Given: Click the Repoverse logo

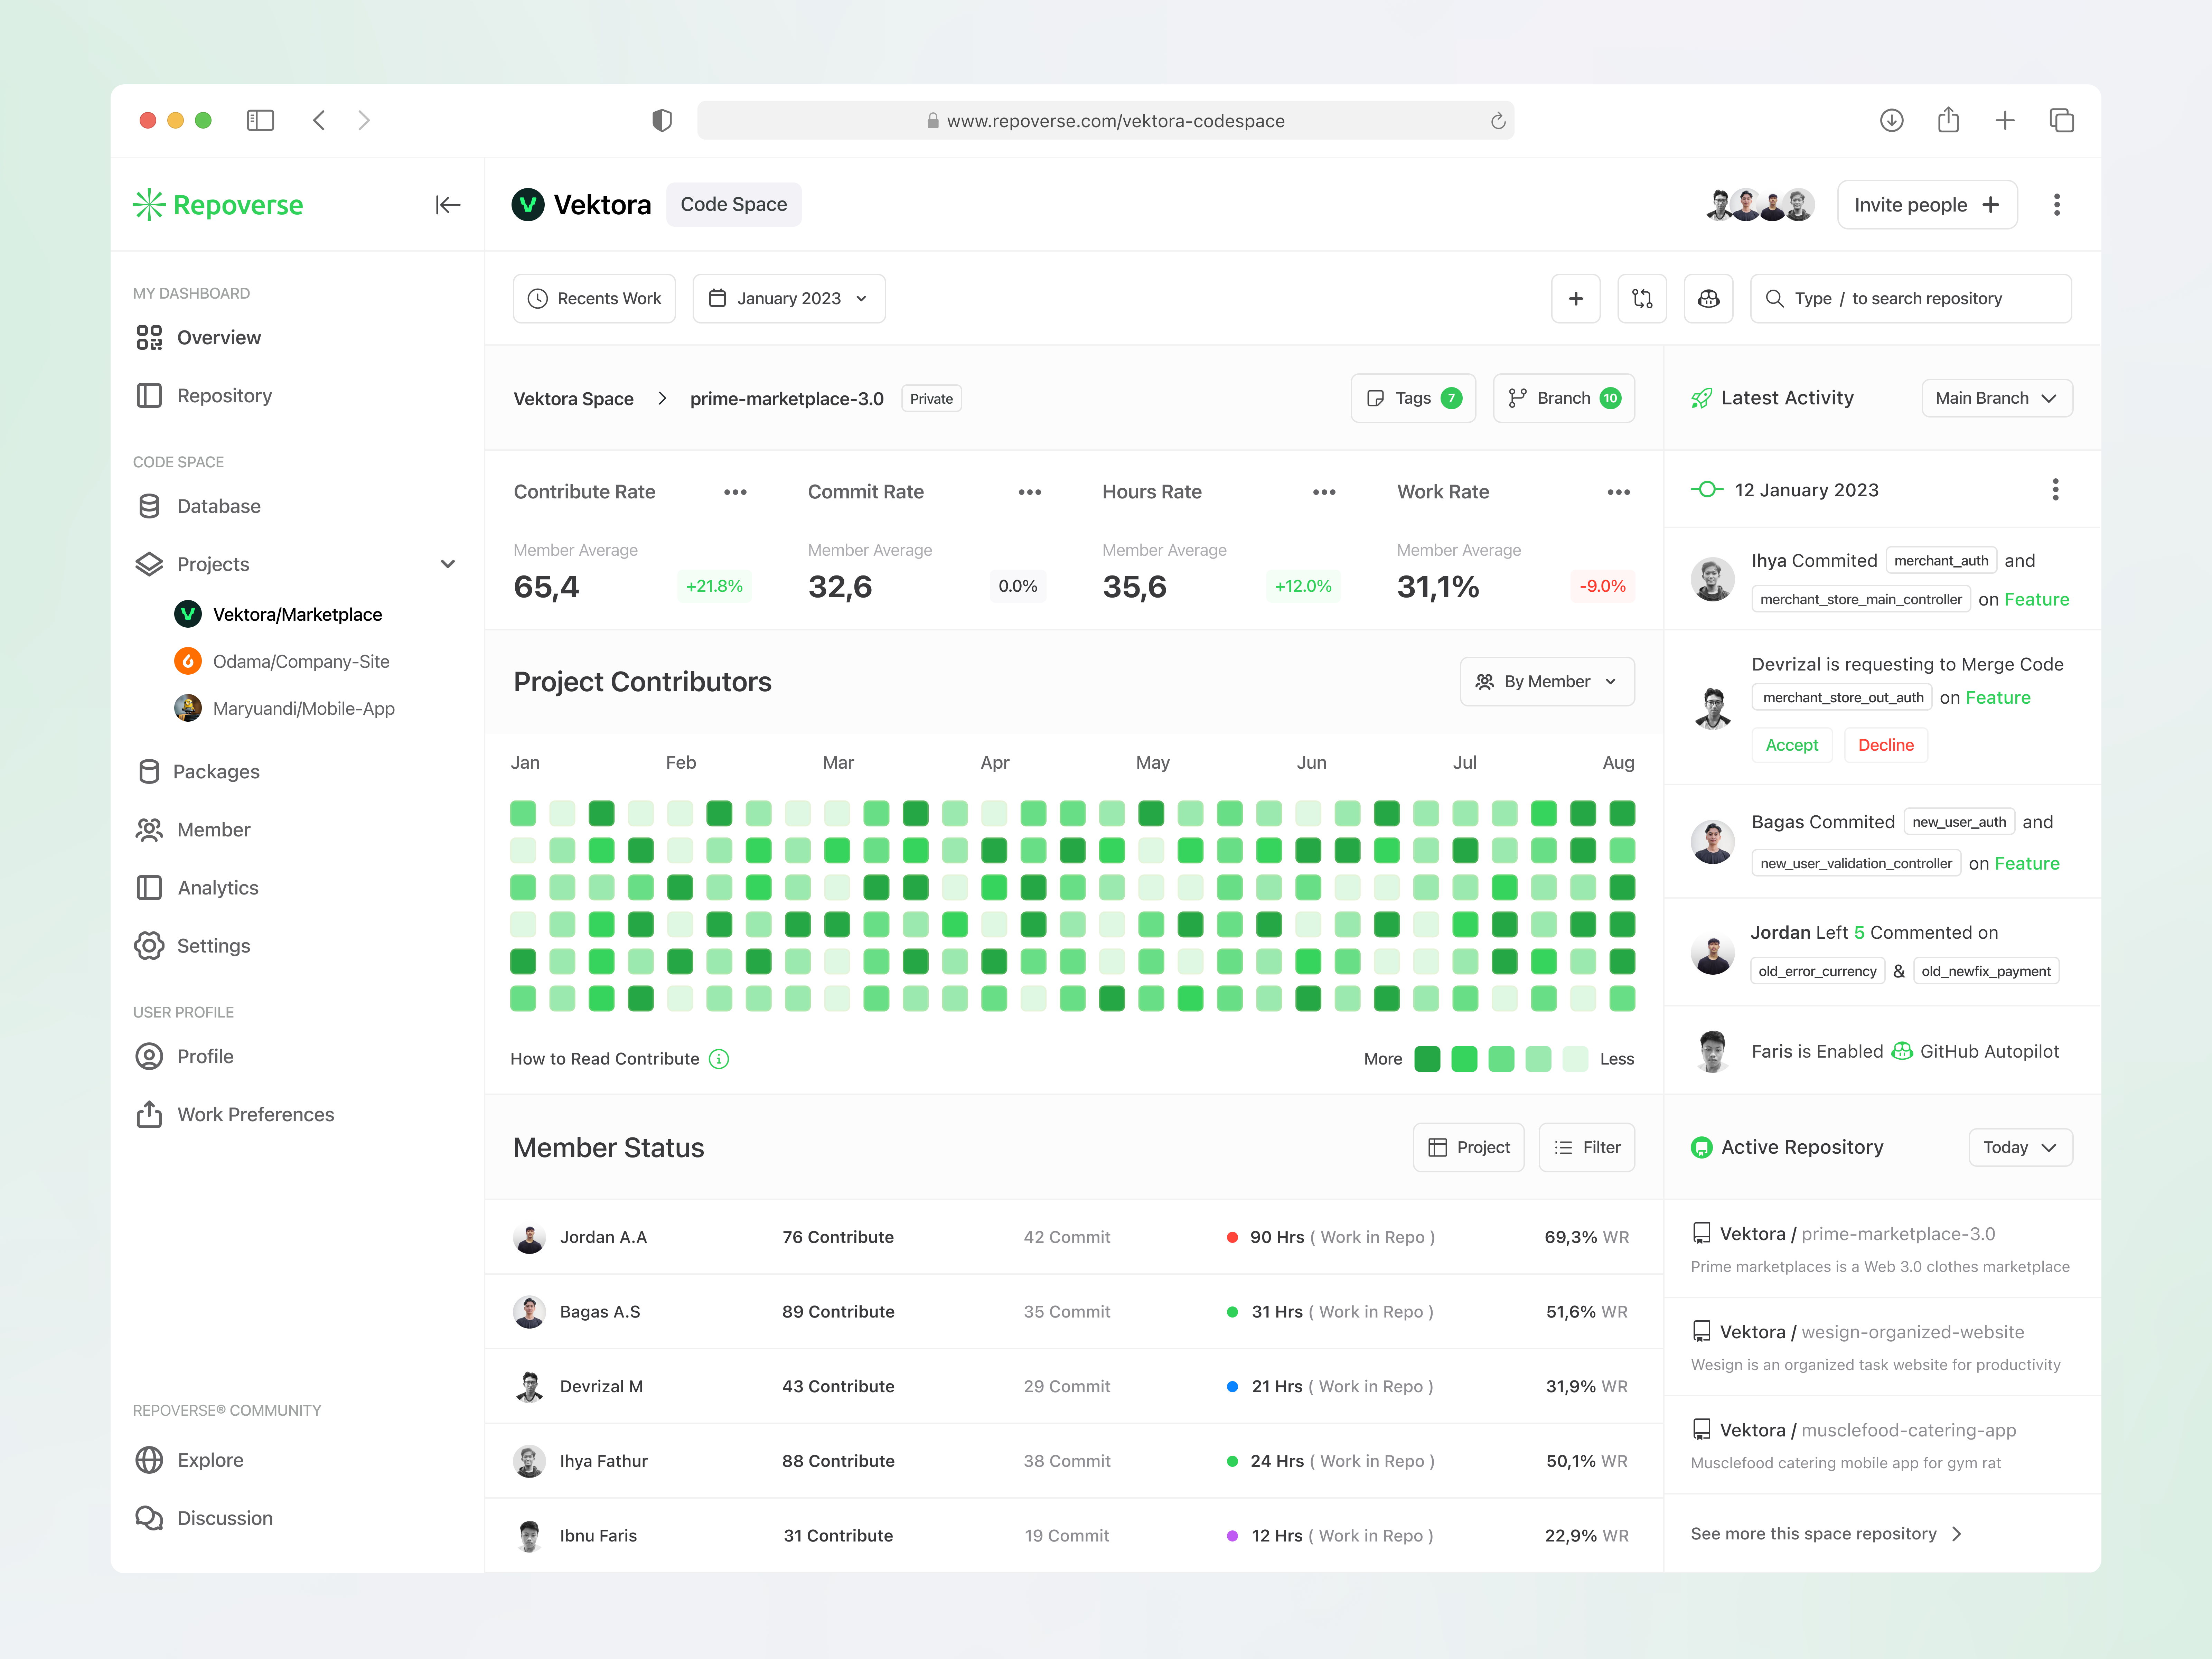Looking at the screenshot, I should click(218, 205).
